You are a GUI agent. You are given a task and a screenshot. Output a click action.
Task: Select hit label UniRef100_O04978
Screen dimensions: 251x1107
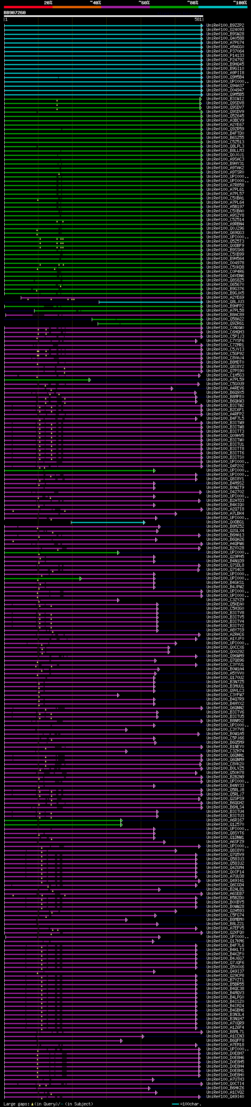225,263
